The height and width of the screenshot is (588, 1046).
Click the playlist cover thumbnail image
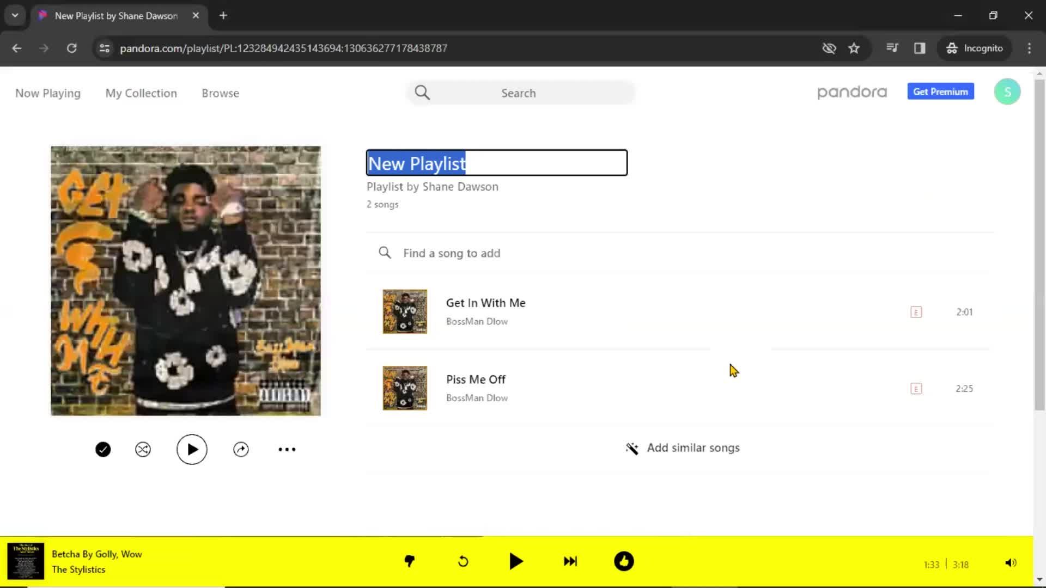[185, 280]
